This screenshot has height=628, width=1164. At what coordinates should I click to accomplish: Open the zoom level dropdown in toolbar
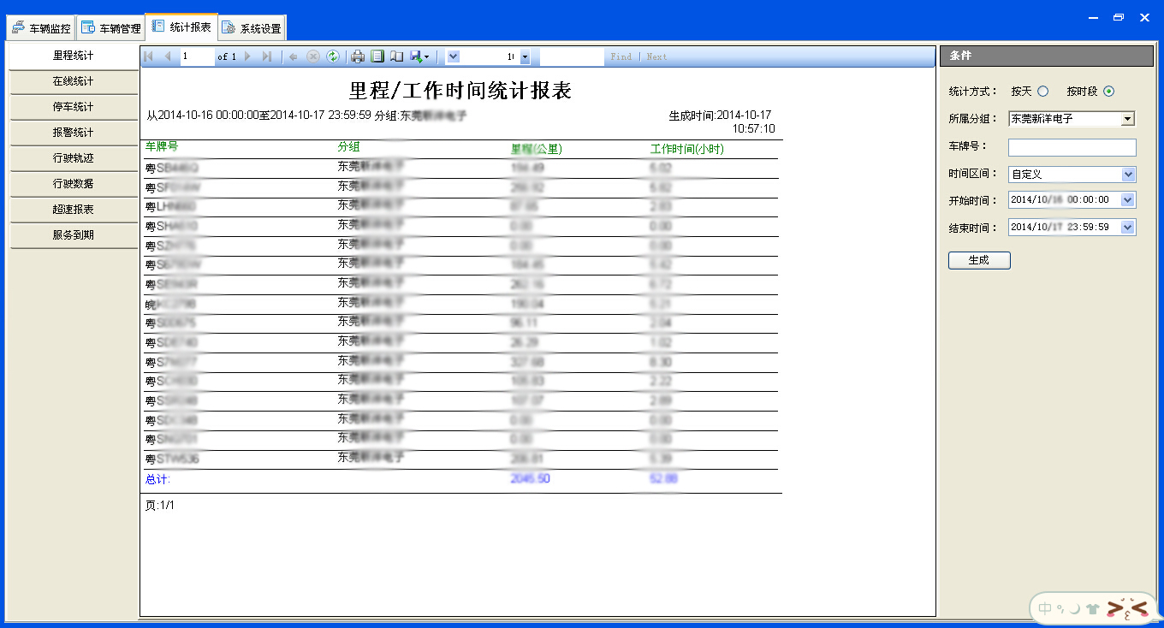(x=524, y=56)
